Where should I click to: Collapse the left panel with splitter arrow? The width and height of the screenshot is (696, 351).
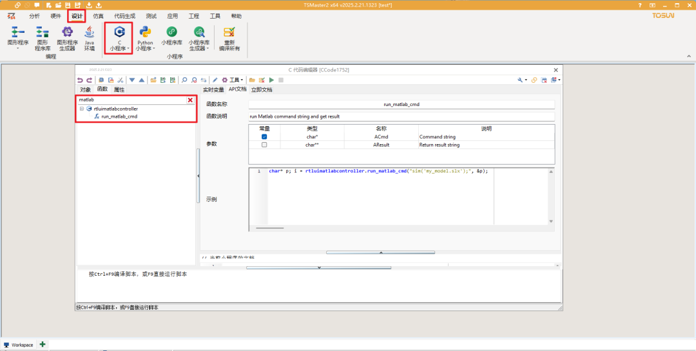198,175
